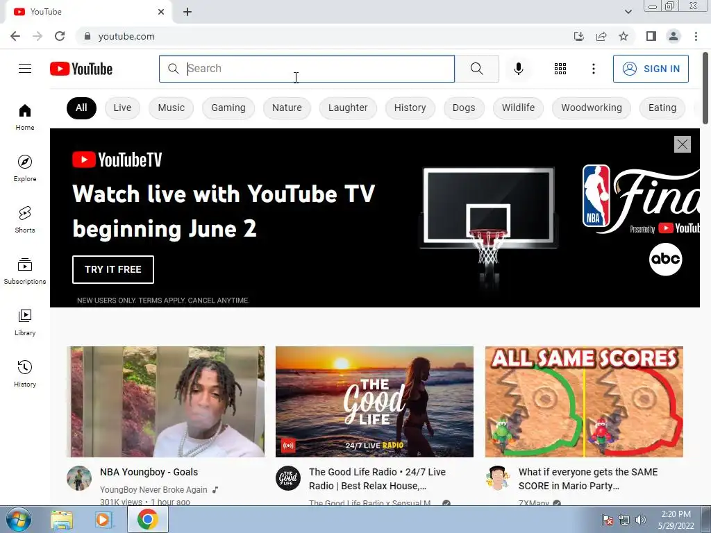This screenshot has height=533, width=711.
Task: Click the YouTube logo
Action: click(81, 69)
